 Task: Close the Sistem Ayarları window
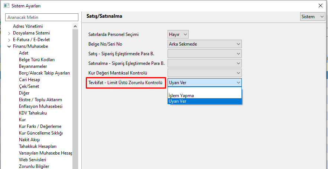pyautogui.click(x=320, y=6)
